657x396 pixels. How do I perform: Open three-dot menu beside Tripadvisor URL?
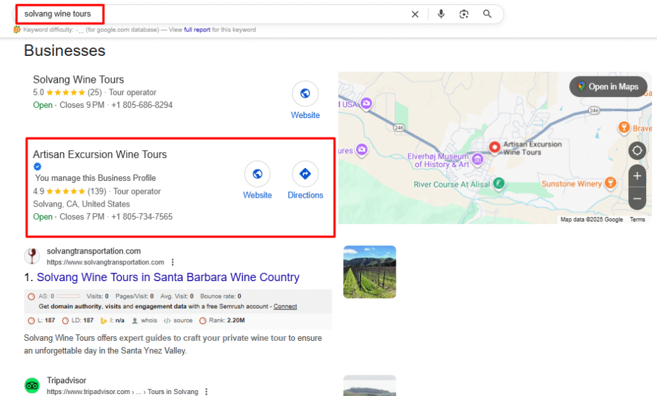click(207, 392)
